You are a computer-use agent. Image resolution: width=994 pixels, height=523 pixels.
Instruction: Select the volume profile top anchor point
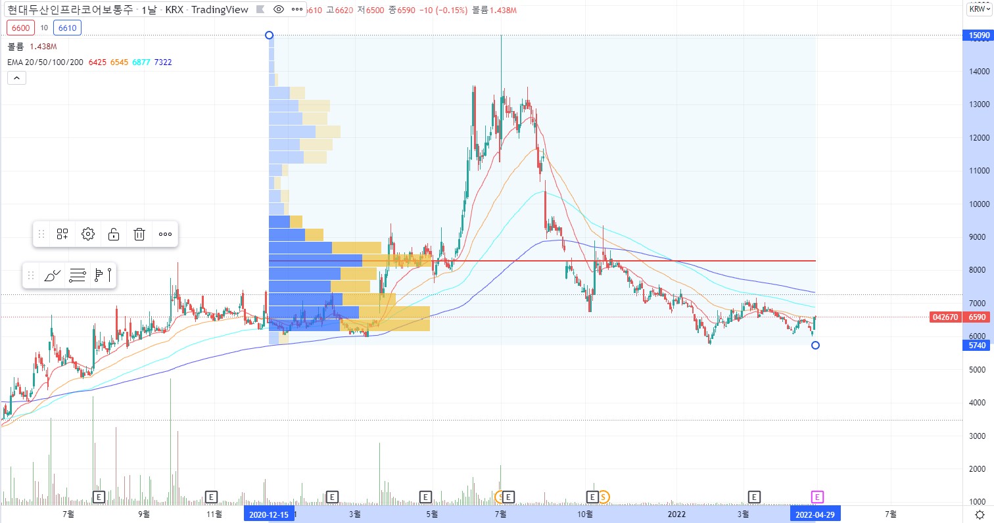(269, 35)
